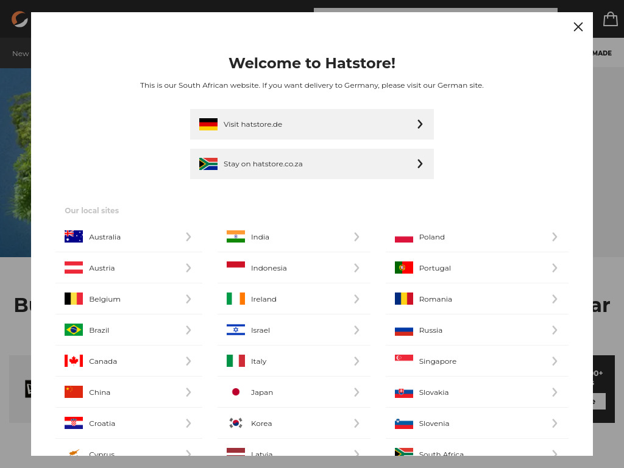Choose Brazil from local sites
The image size is (624, 468).
coord(129,330)
